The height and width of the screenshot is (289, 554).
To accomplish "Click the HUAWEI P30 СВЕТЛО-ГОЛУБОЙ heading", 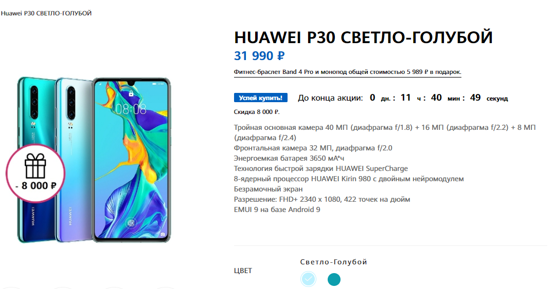I will tap(363, 37).
